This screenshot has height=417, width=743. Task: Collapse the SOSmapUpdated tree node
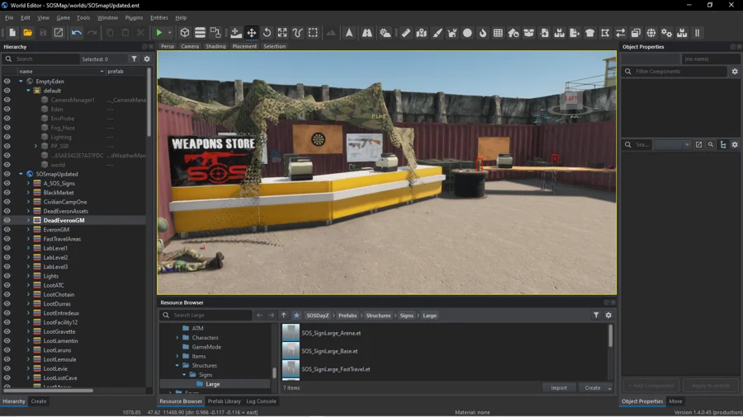point(21,174)
